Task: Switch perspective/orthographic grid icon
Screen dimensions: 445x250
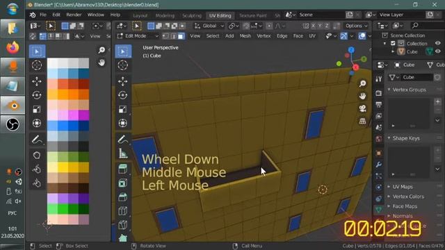Action: (x=362, y=121)
